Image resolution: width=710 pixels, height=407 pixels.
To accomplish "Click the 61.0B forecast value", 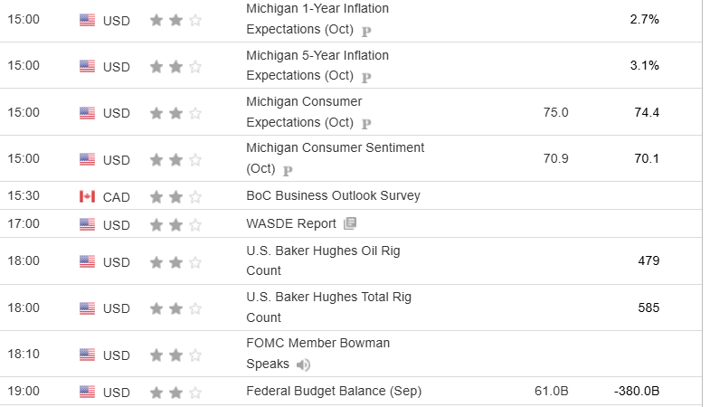I will pyautogui.click(x=551, y=392).
